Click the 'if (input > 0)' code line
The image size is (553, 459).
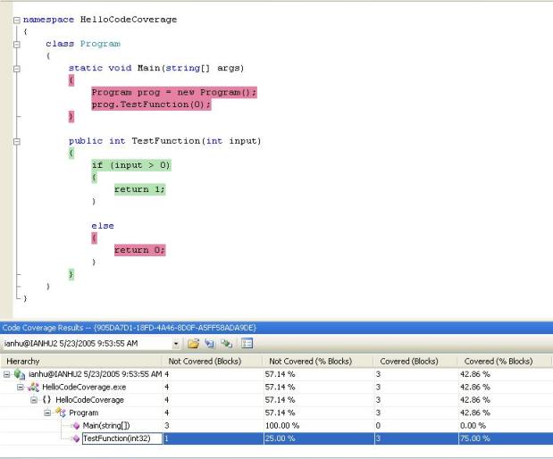click(x=131, y=165)
